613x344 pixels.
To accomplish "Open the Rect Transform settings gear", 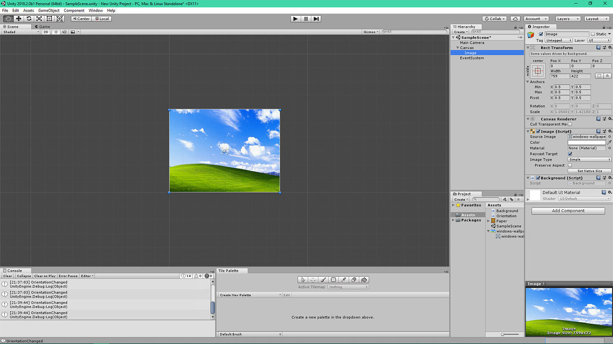I will click(610, 47).
